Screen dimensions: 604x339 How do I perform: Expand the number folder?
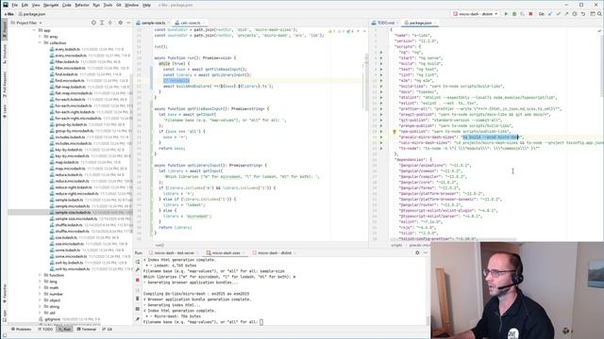[40, 294]
